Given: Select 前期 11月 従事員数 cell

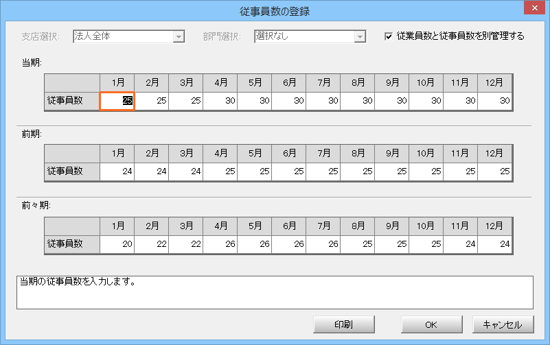Looking at the screenshot, I should (461, 171).
